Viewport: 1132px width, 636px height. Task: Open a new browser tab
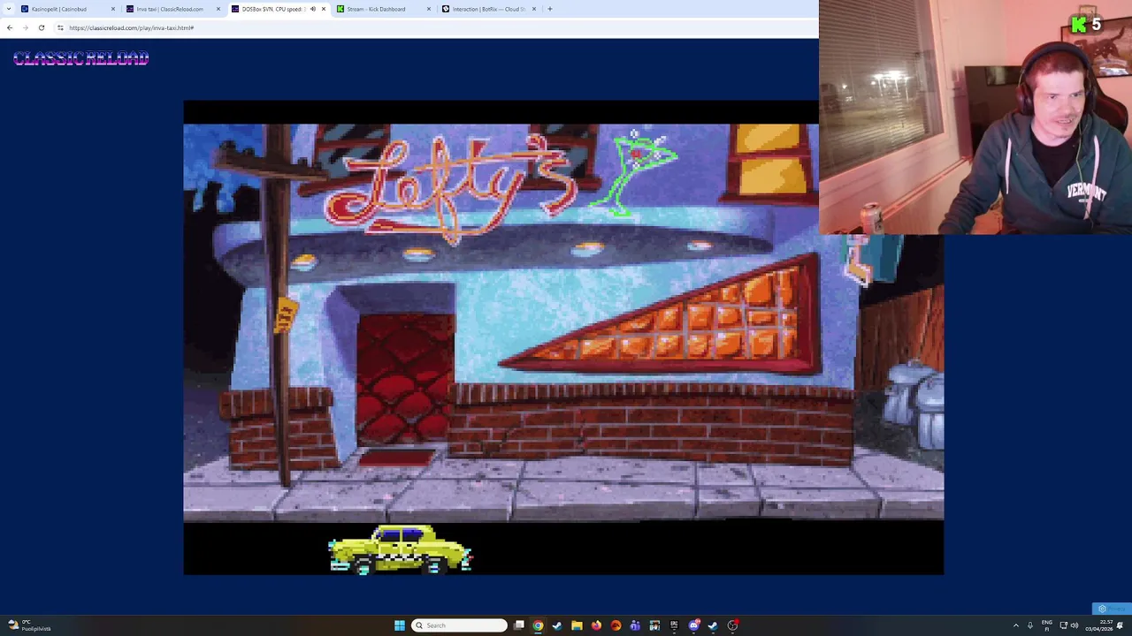coord(549,9)
